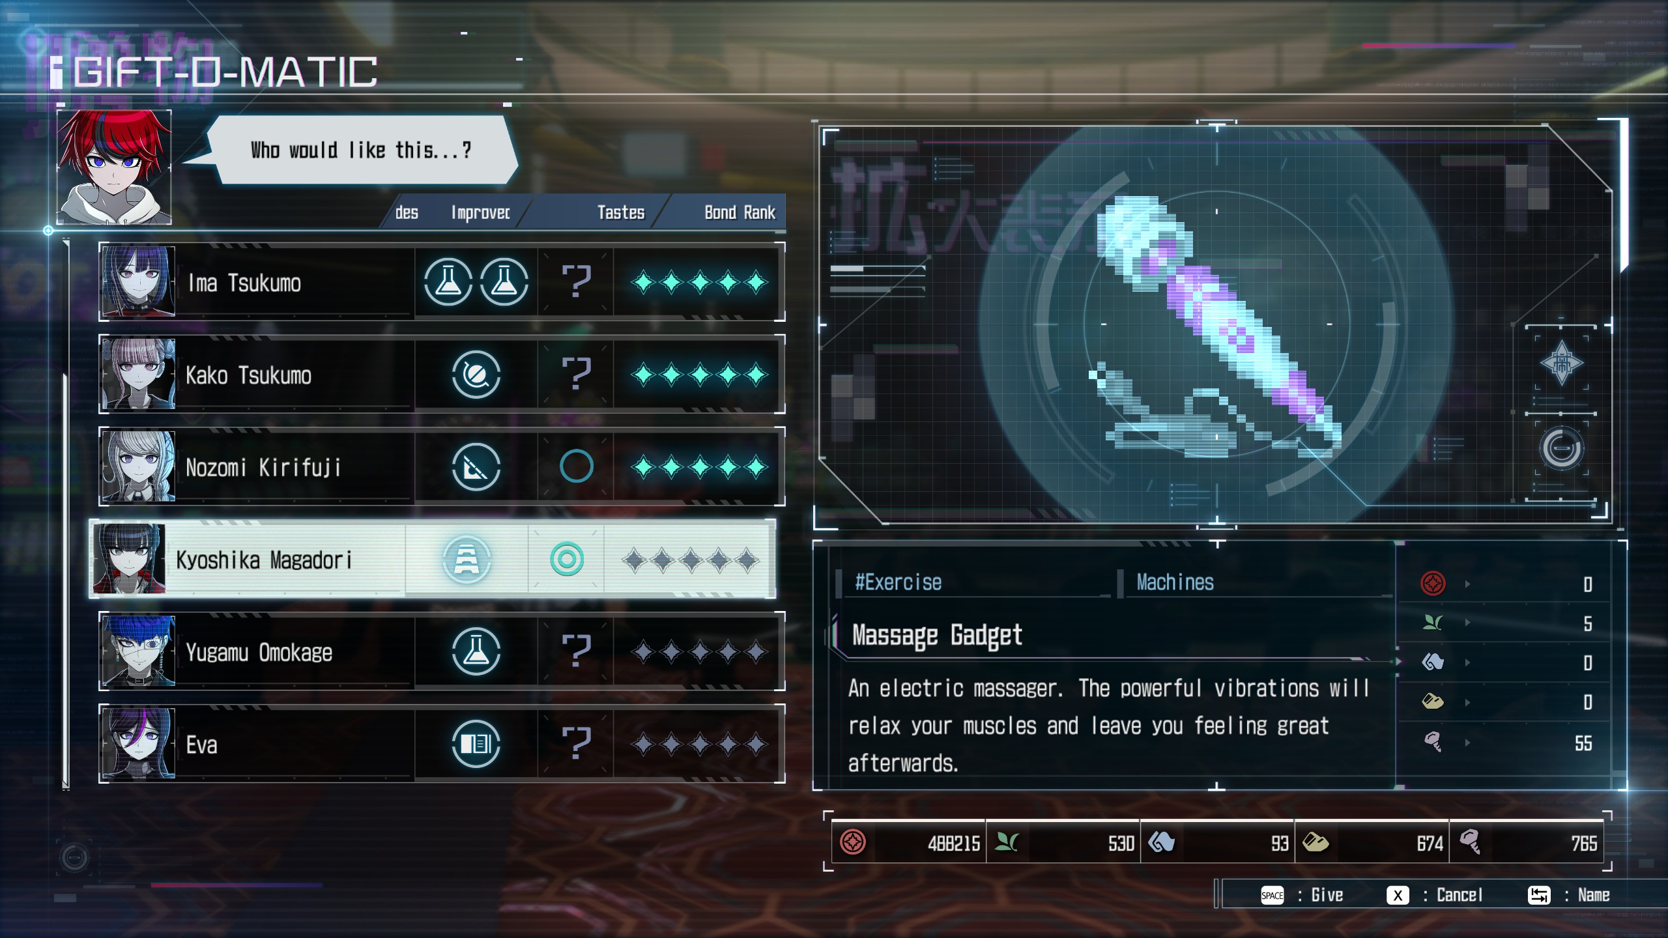Select Nozomi Kirifuji's single circle taste indicator
Viewport: 1668px width, 938px height.
[576, 466]
